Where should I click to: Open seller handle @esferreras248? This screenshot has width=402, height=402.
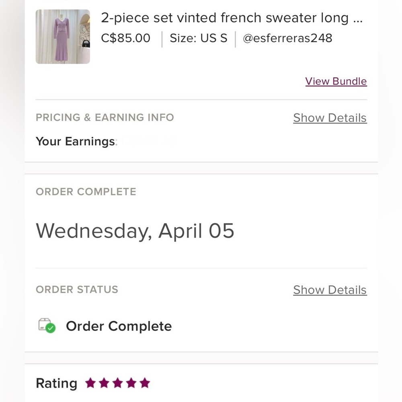[x=287, y=38]
